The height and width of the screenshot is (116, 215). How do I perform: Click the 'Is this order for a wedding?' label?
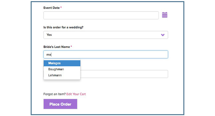(x=63, y=27)
